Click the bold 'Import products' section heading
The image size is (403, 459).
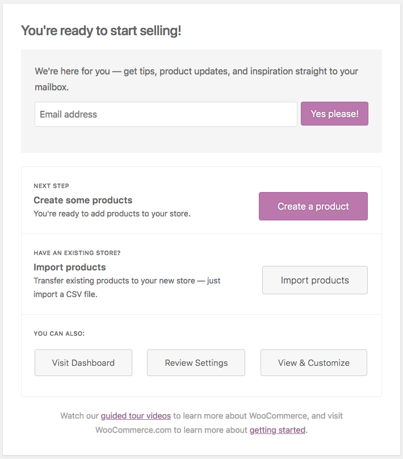click(x=70, y=267)
